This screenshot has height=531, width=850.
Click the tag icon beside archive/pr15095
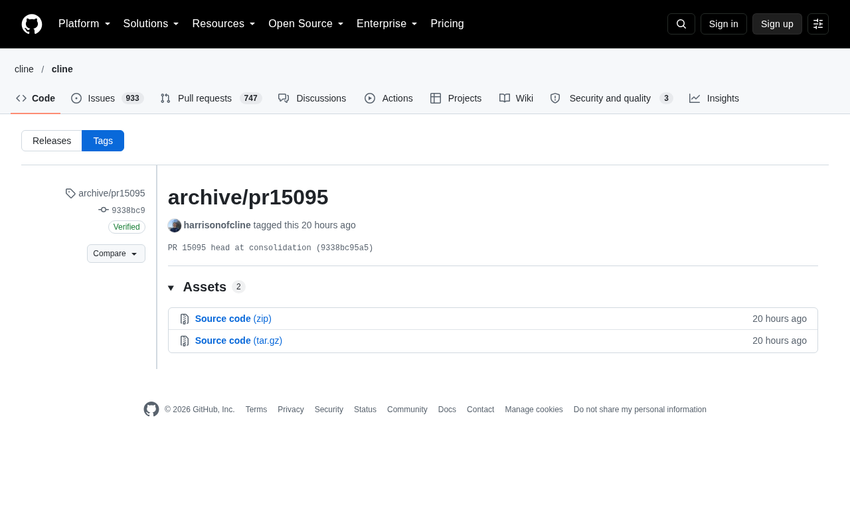coord(70,193)
